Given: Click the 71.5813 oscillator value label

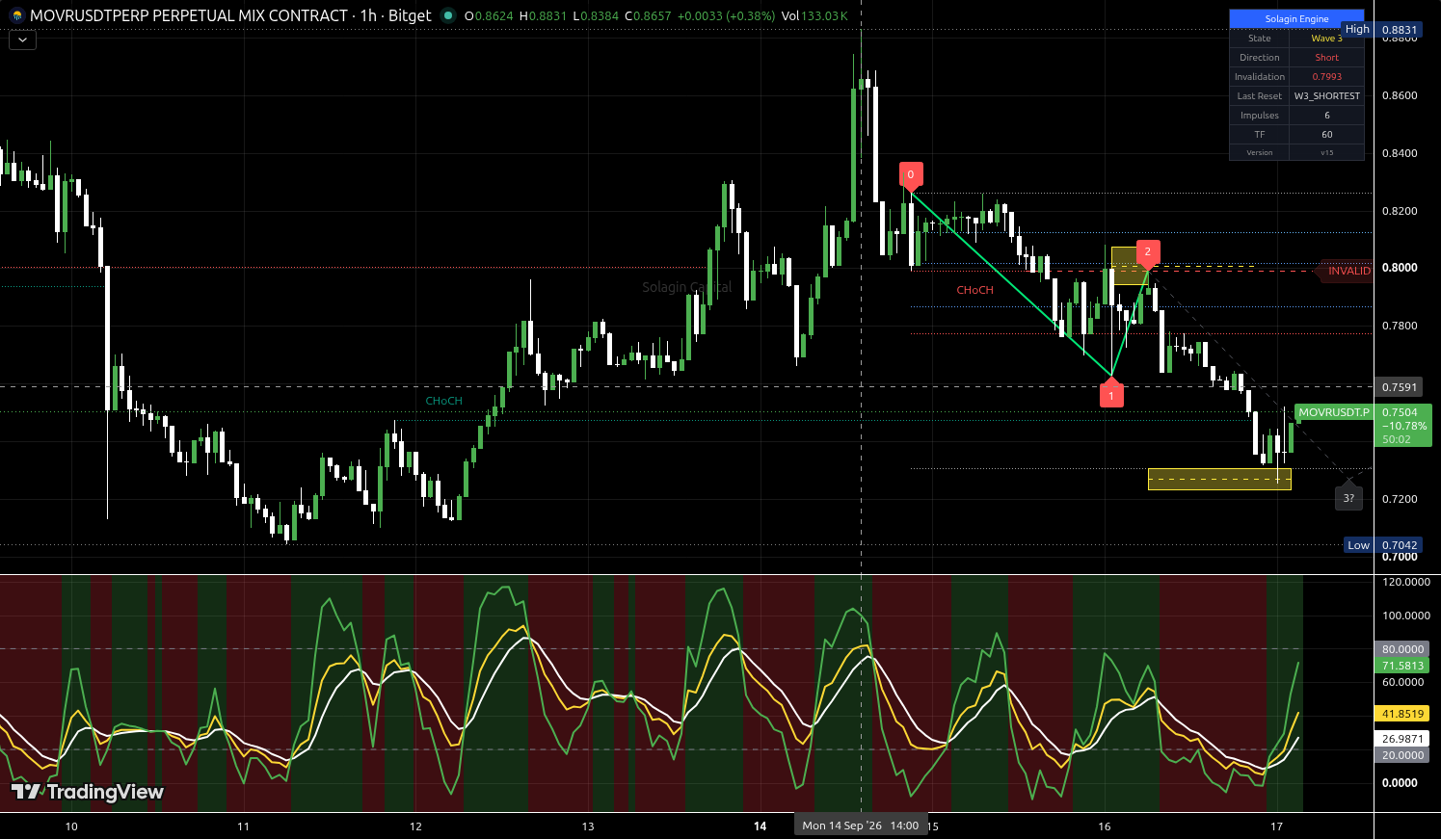Looking at the screenshot, I should [x=1402, y=666].
